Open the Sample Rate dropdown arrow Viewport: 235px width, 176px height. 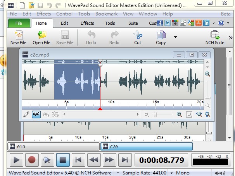click(x=118, y=173)
